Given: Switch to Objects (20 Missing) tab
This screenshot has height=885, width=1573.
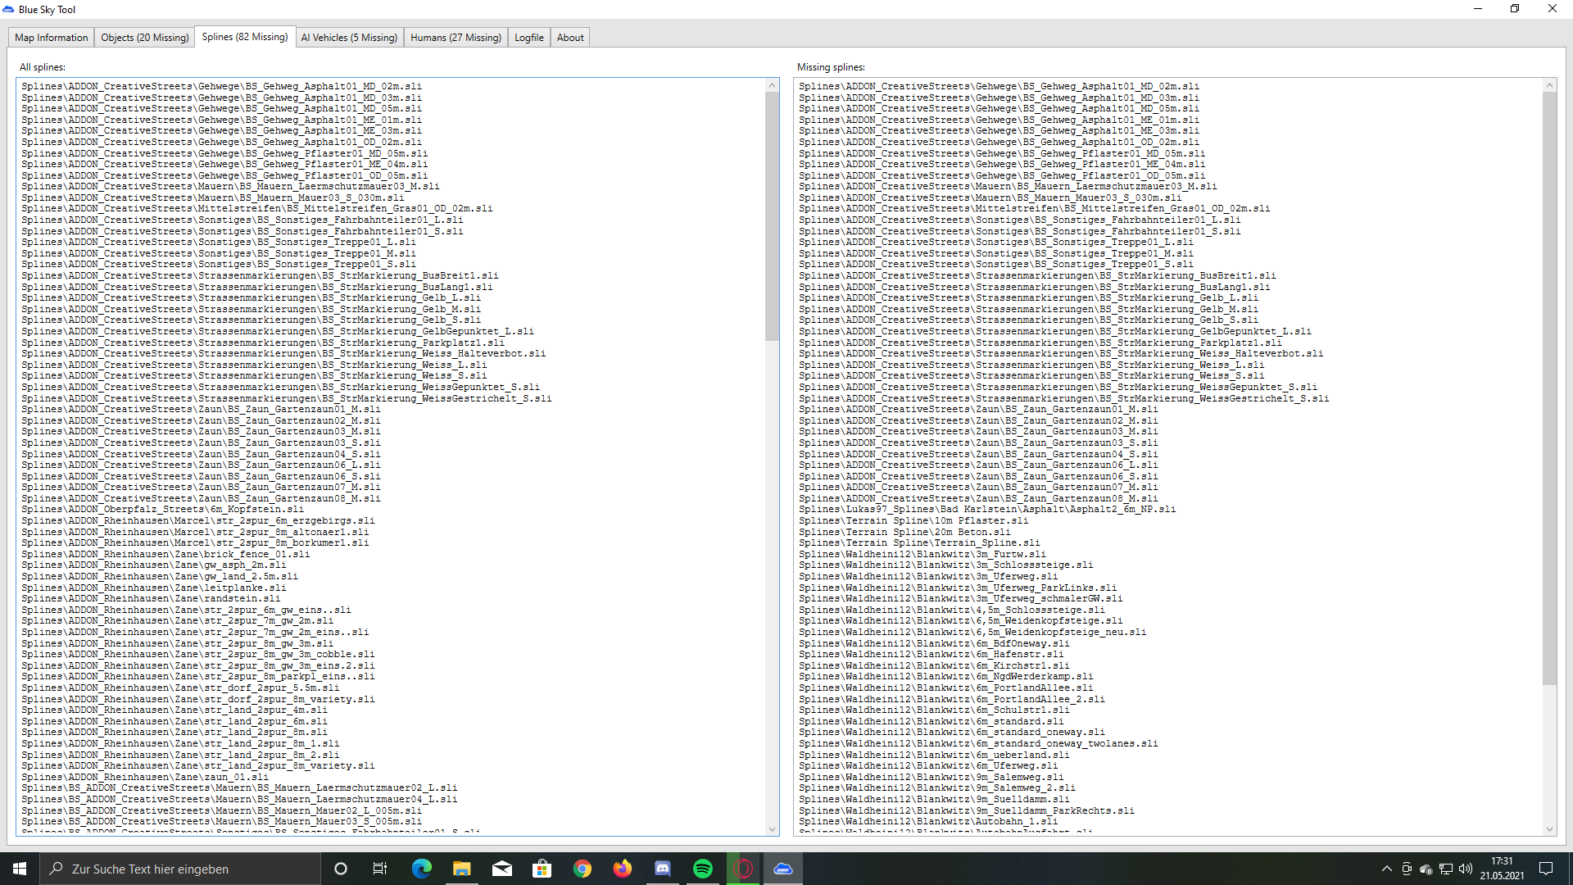Looking at the screenshot, I should [x=144, y=38].
